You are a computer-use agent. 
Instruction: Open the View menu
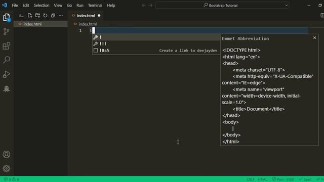pos(58,6)
